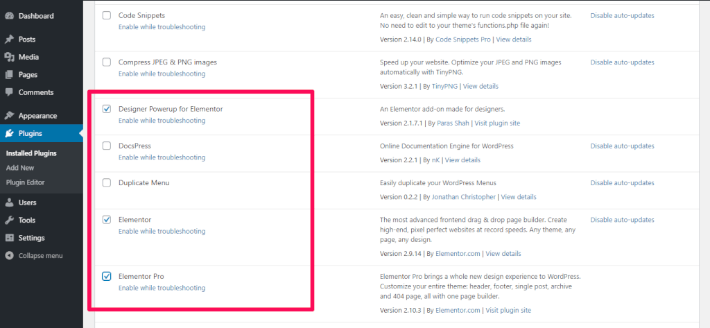The image size is (710, 328).
Task: Open TinyPNG author link
Action: 444,86
